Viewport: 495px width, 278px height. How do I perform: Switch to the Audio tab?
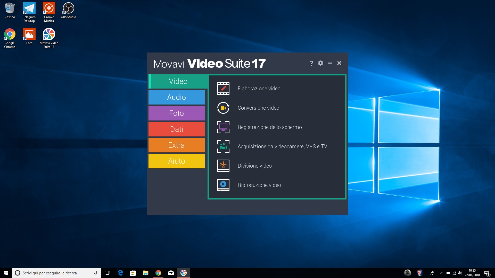click(x=177, y=97)
